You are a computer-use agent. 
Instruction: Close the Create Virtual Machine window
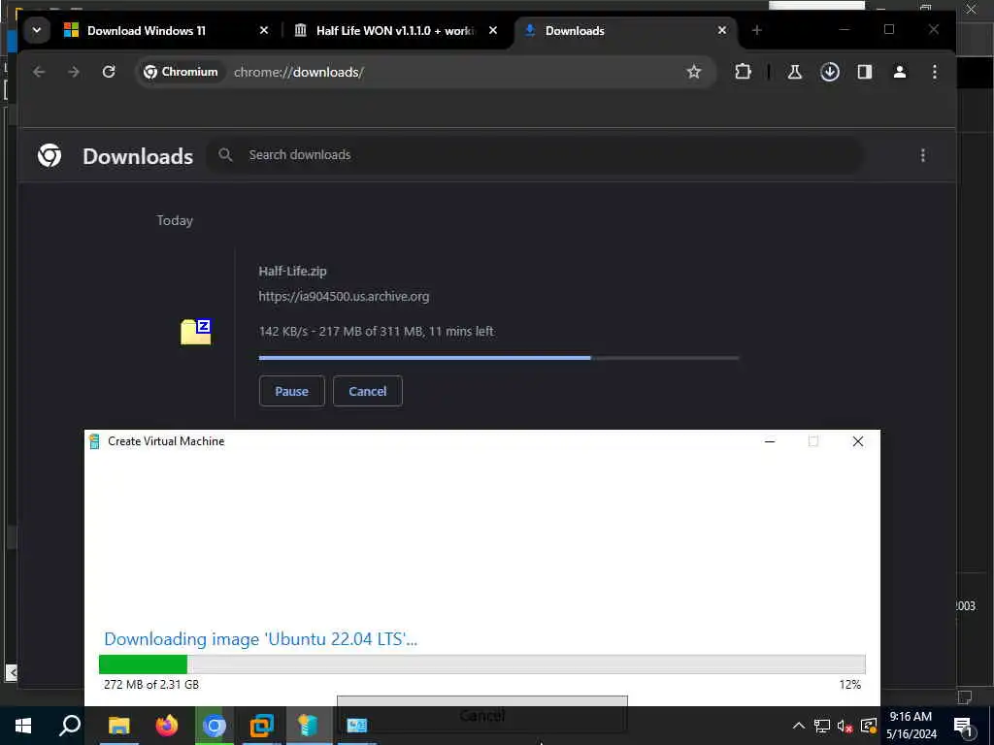point(858,441)
